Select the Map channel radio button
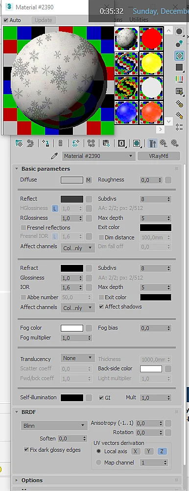Viewport: 189px width, 491px height. pos(99,463)
